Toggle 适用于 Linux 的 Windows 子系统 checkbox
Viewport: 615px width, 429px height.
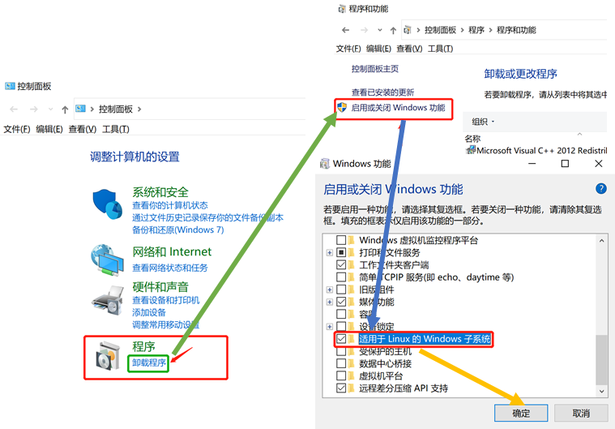click(x=341, y=339)
